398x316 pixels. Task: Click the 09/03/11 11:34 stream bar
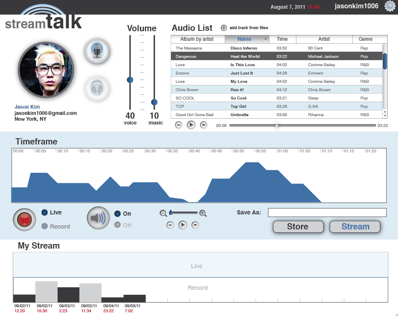[91, 293]
